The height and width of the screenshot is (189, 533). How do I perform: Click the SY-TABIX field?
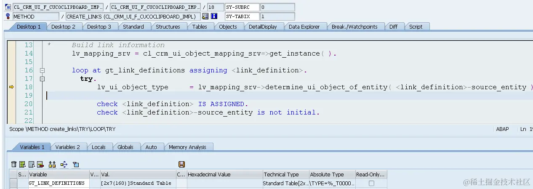[242, 16]
